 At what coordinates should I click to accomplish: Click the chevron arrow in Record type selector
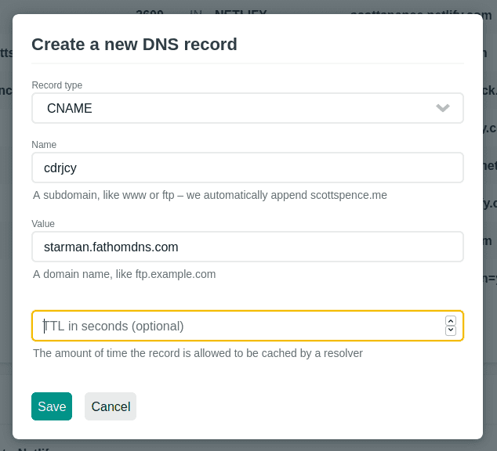(x=443, y=108)
